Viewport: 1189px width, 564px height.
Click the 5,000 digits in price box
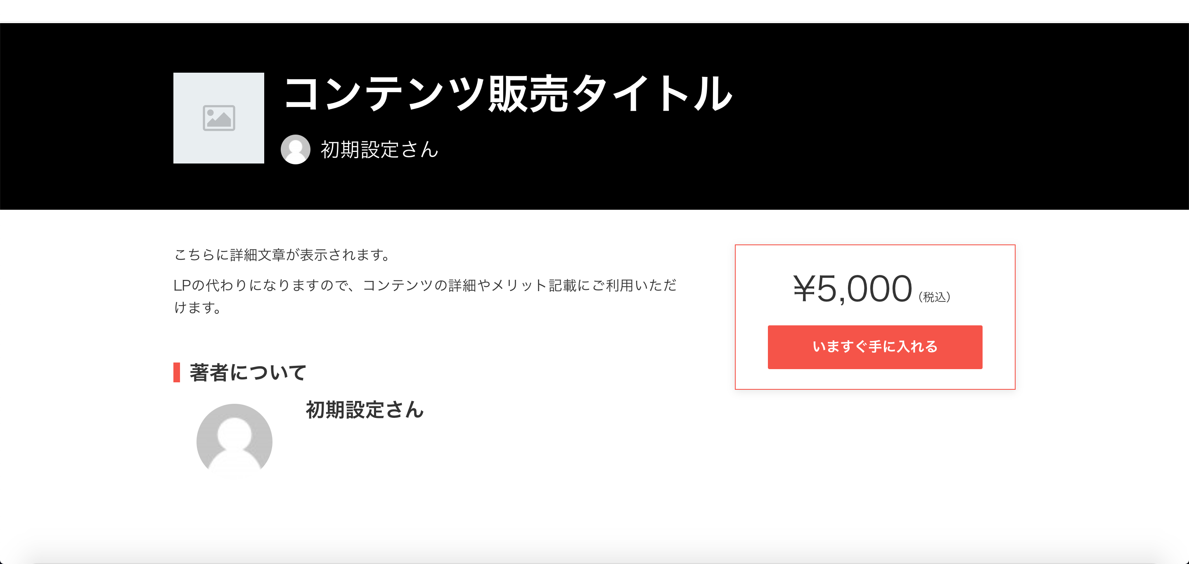864,289
